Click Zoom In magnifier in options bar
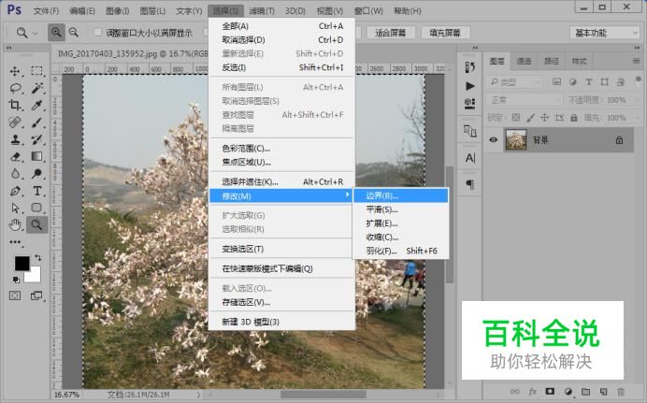The height and width of the screenshot is (403, 647). coord(56,32)
